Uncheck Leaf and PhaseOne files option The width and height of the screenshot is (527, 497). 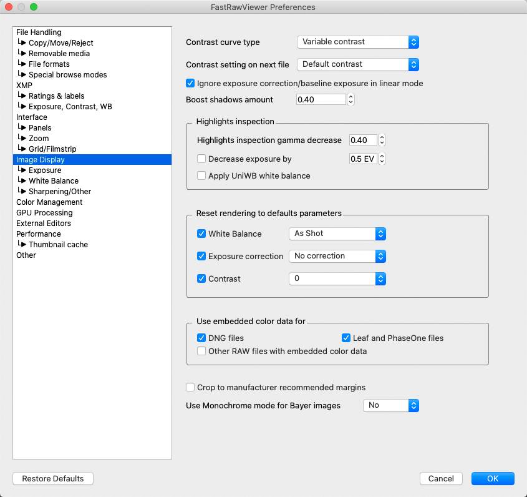(346, 338)
